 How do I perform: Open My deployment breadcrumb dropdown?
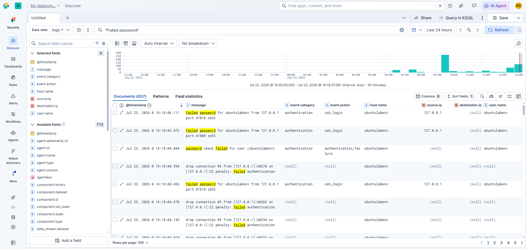click(x=45, y=6)
